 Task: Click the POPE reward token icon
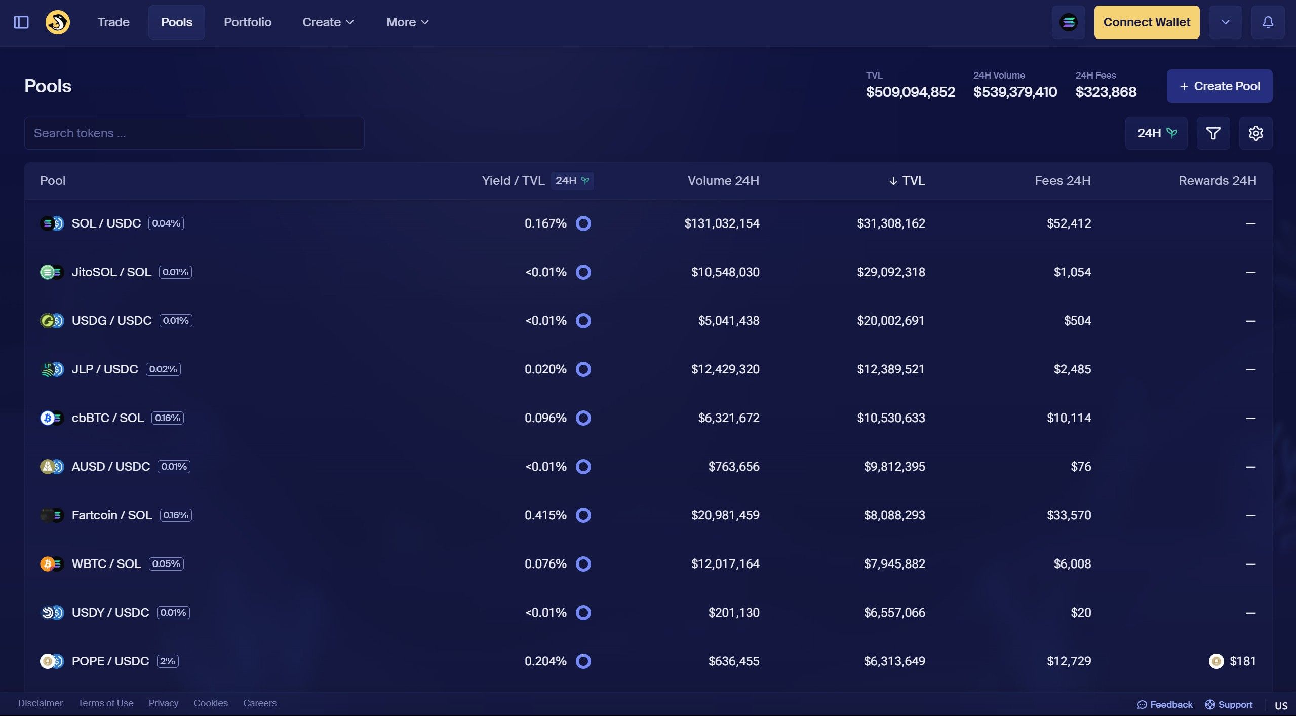(1216, 661)
